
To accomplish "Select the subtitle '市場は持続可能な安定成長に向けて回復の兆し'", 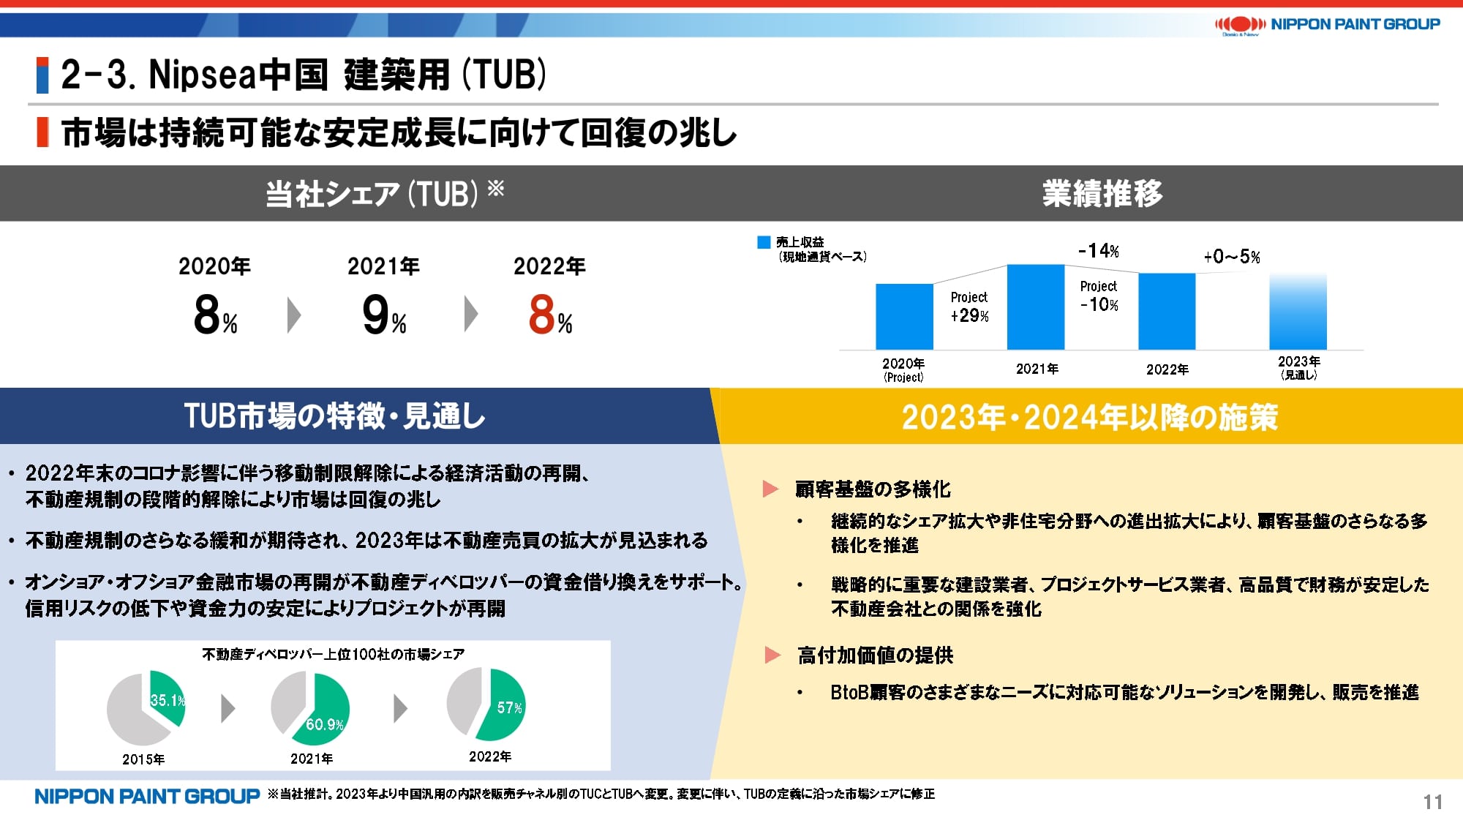I will click(x=399, y=133).
